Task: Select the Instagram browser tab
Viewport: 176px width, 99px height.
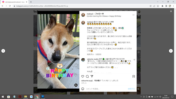Action: pyautogui.click(x=15, y=2)
